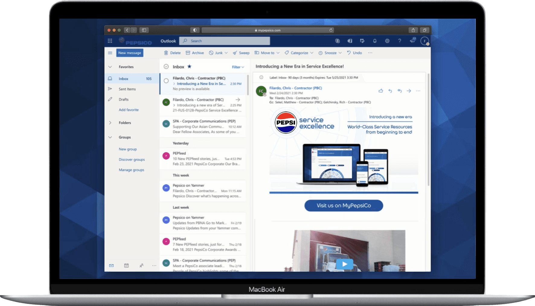
Task: Delete the selected message
Action: [x=172, y=53]
